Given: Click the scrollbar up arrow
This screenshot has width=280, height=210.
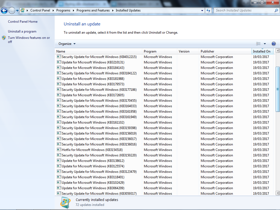Looking at the screenshot, I should [x=278, y=51].
